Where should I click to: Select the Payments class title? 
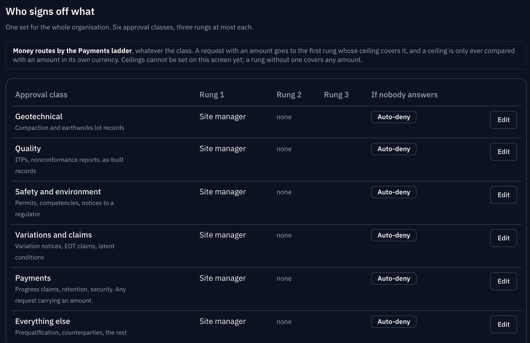[33, 278]
